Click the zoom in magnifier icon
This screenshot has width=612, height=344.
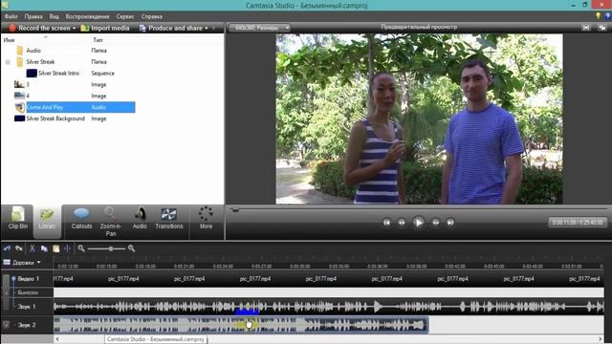[132, 248]
